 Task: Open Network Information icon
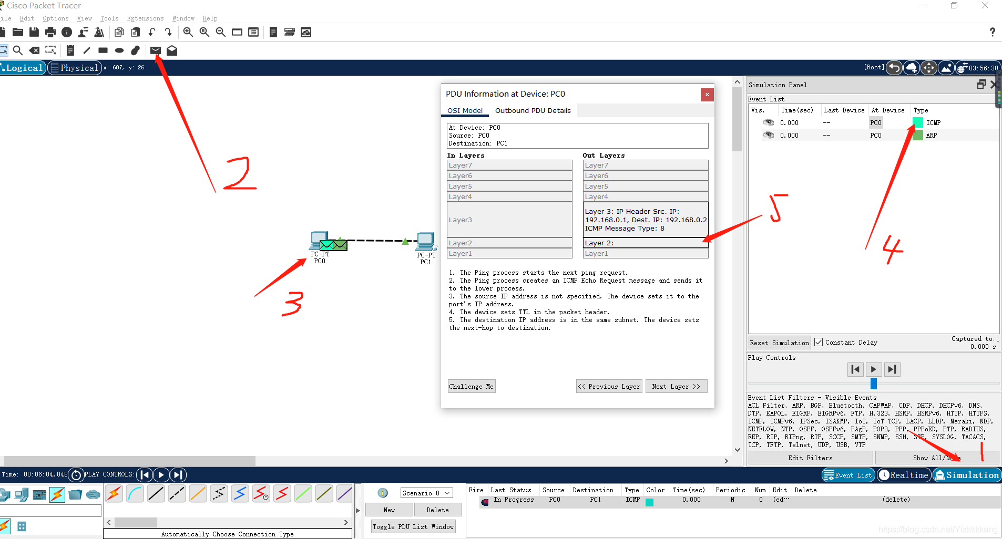click(x=67, y=33)
